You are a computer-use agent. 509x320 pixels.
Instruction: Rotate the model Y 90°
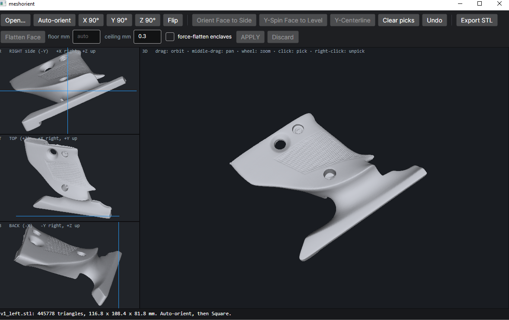tap(119, 20)
